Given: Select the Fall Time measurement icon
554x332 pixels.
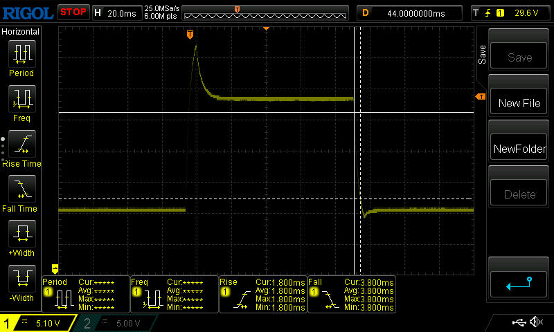Looking at the screenshot, I should (x=22, y=189).
